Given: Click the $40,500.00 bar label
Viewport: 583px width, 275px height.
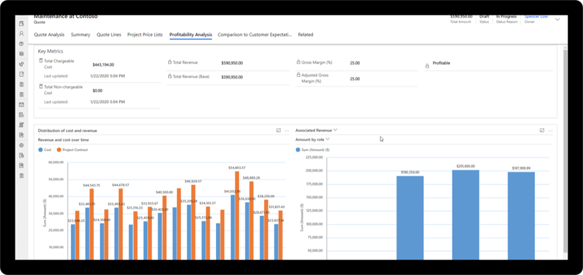Looking at the screenshot, I should click(164, 192).
